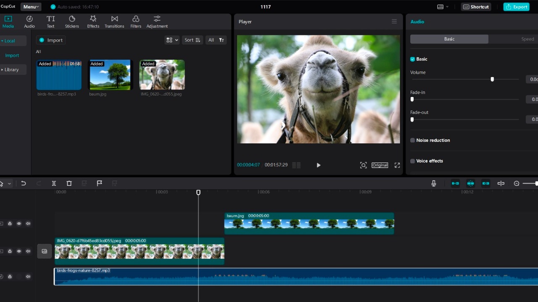Open the Shortcut list
The height and width of the screenshot is (302, 538).
(x=476, y=7)
